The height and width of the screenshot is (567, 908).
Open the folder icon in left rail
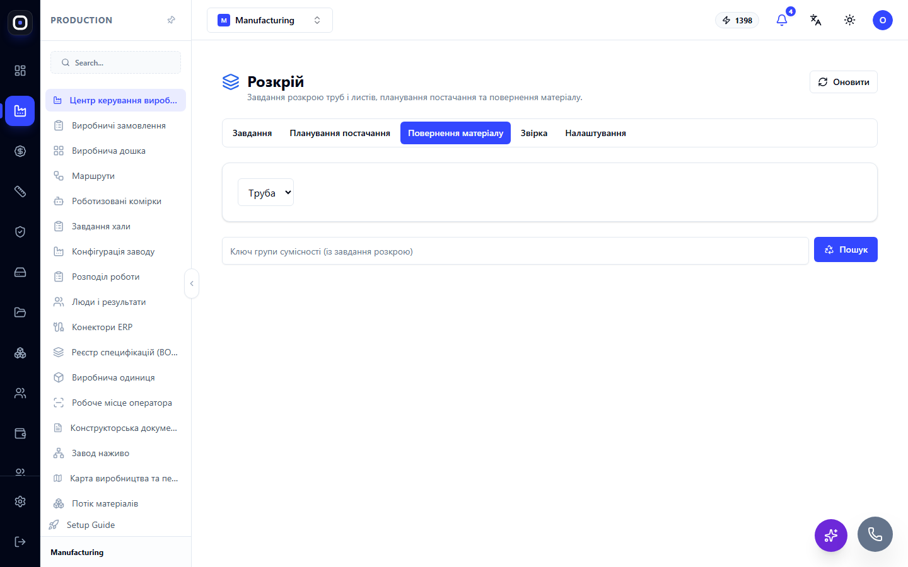coord(20,312)
